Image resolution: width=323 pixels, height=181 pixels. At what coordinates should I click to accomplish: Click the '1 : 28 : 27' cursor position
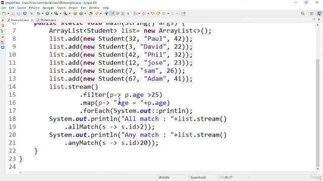(227, 177)
